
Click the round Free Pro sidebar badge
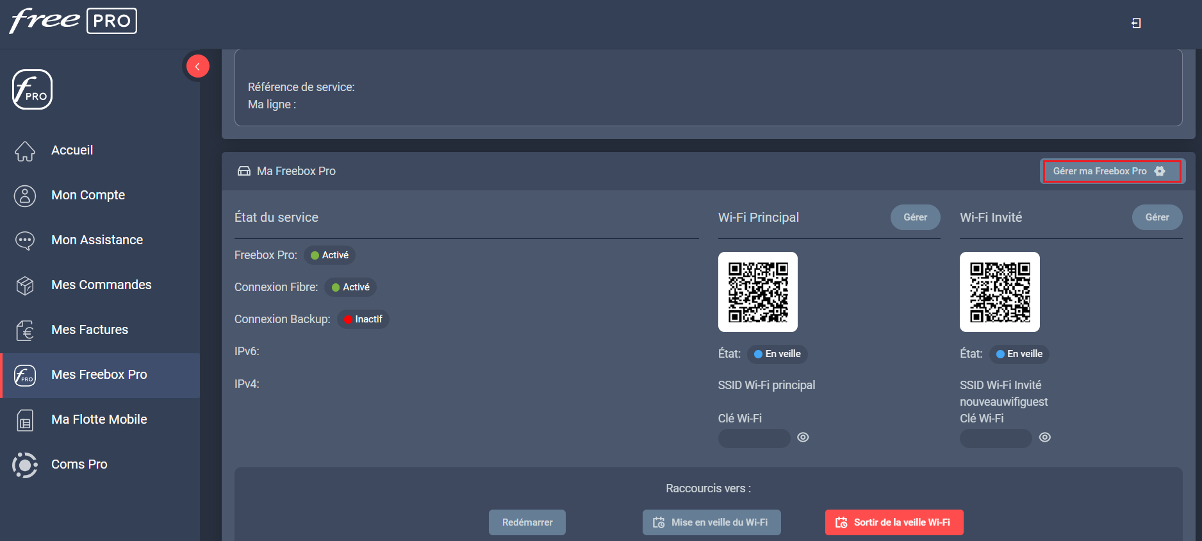point(32,90)
